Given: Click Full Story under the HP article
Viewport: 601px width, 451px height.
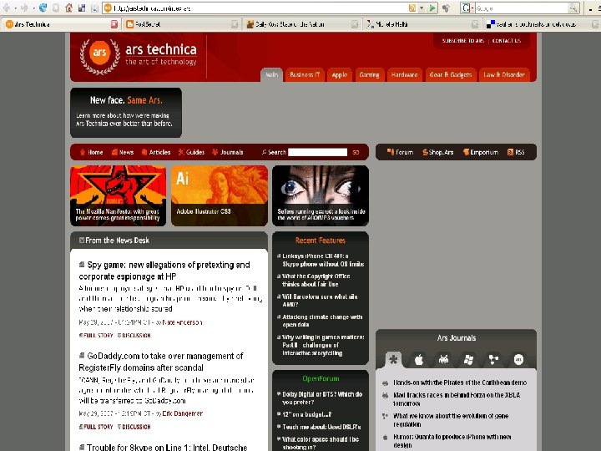Looking at the screenshot, I should pos(96,336).
